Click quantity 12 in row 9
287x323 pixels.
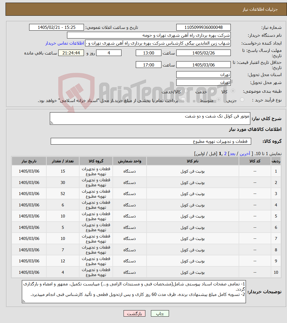coord(63,261)
